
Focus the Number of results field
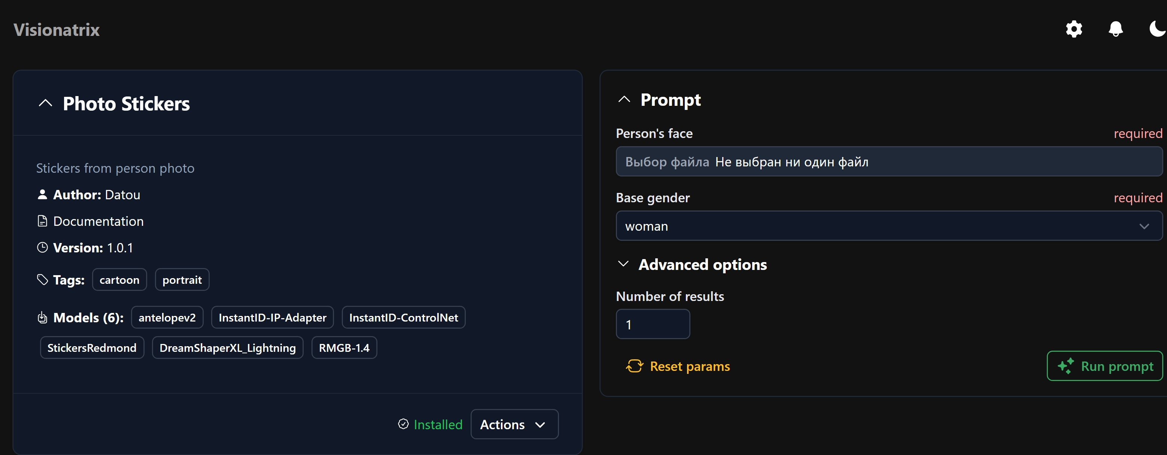pyautogui.click(x=653, y=324)
